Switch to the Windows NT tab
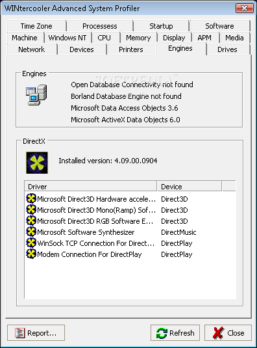This screenshot has height=348, width=257. click(x=67, y=38)
